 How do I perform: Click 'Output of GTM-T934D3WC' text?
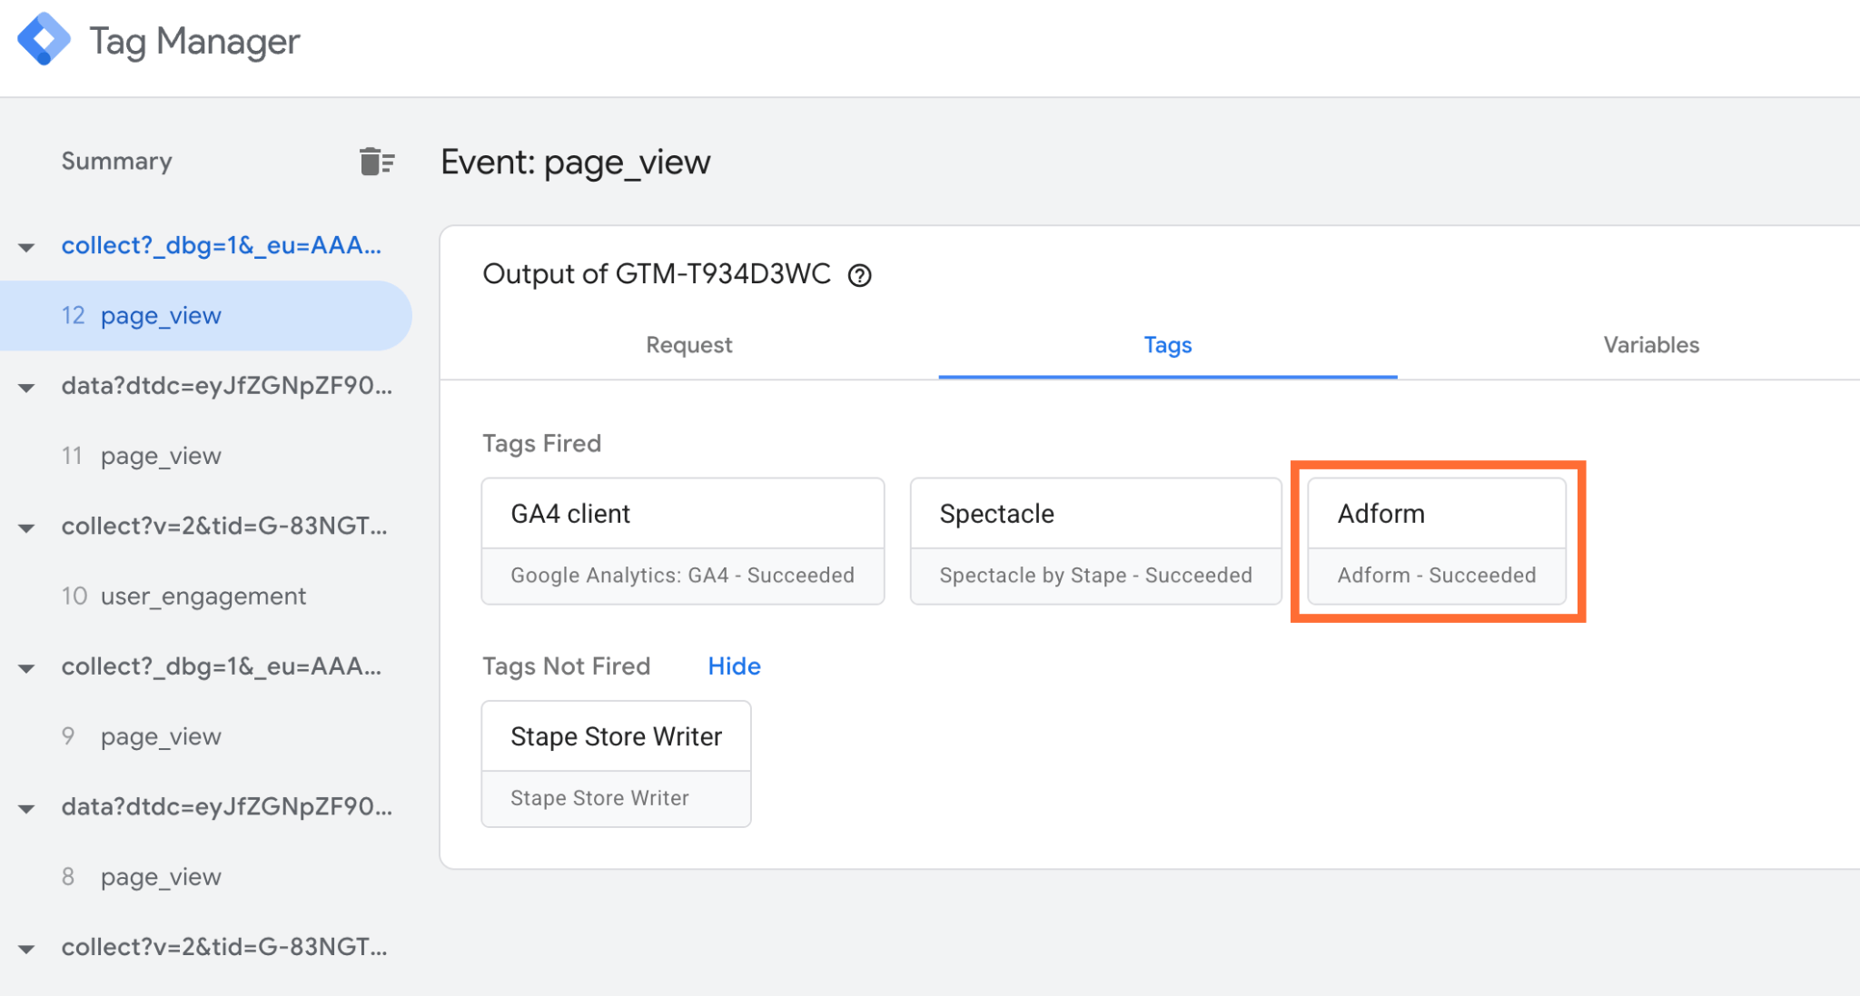point(657,274)
